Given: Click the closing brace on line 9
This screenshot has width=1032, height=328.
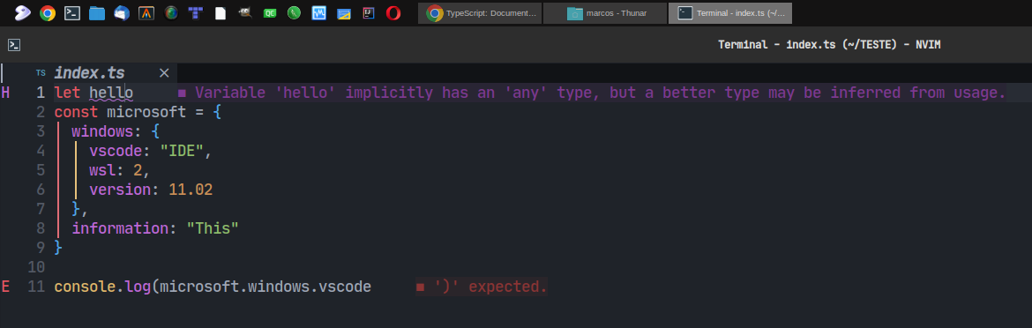Looking at the screenshot, I should coord(58,248).
